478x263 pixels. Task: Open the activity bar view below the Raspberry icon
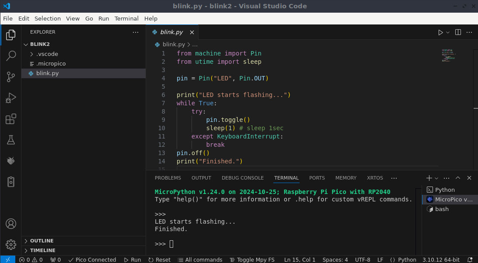(10, 182)
